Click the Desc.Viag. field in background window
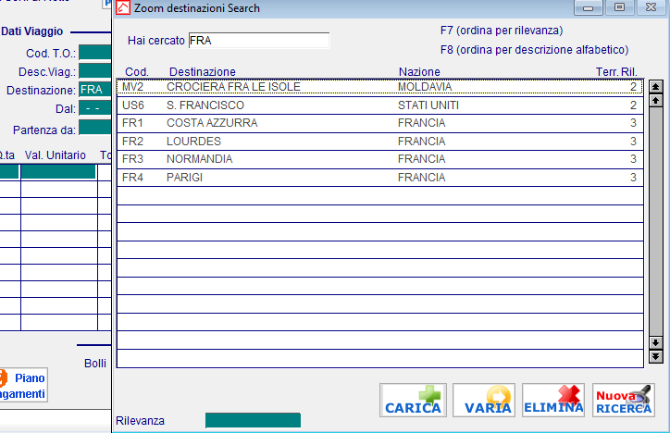This screenshot has width=670, height=433. [x=95, y=71]
